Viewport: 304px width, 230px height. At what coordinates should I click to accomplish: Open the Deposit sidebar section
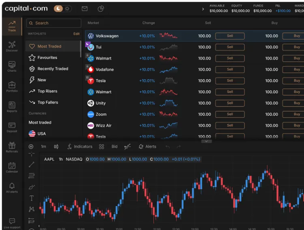point(12,127)
